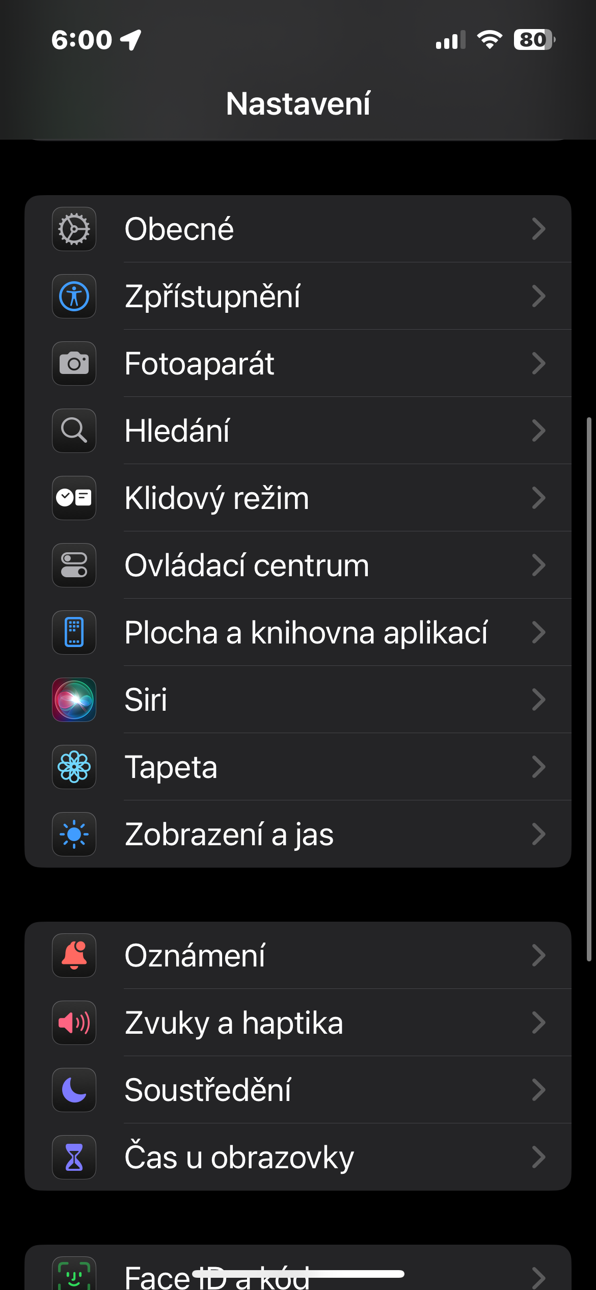Tap the Čas u obrazovky hourglass icon
Image resolution: width=596 pixels, height=1290 pixels.
(x=74, y=1158)
